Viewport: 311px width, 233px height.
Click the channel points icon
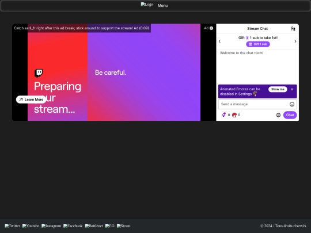click(234, 115)
